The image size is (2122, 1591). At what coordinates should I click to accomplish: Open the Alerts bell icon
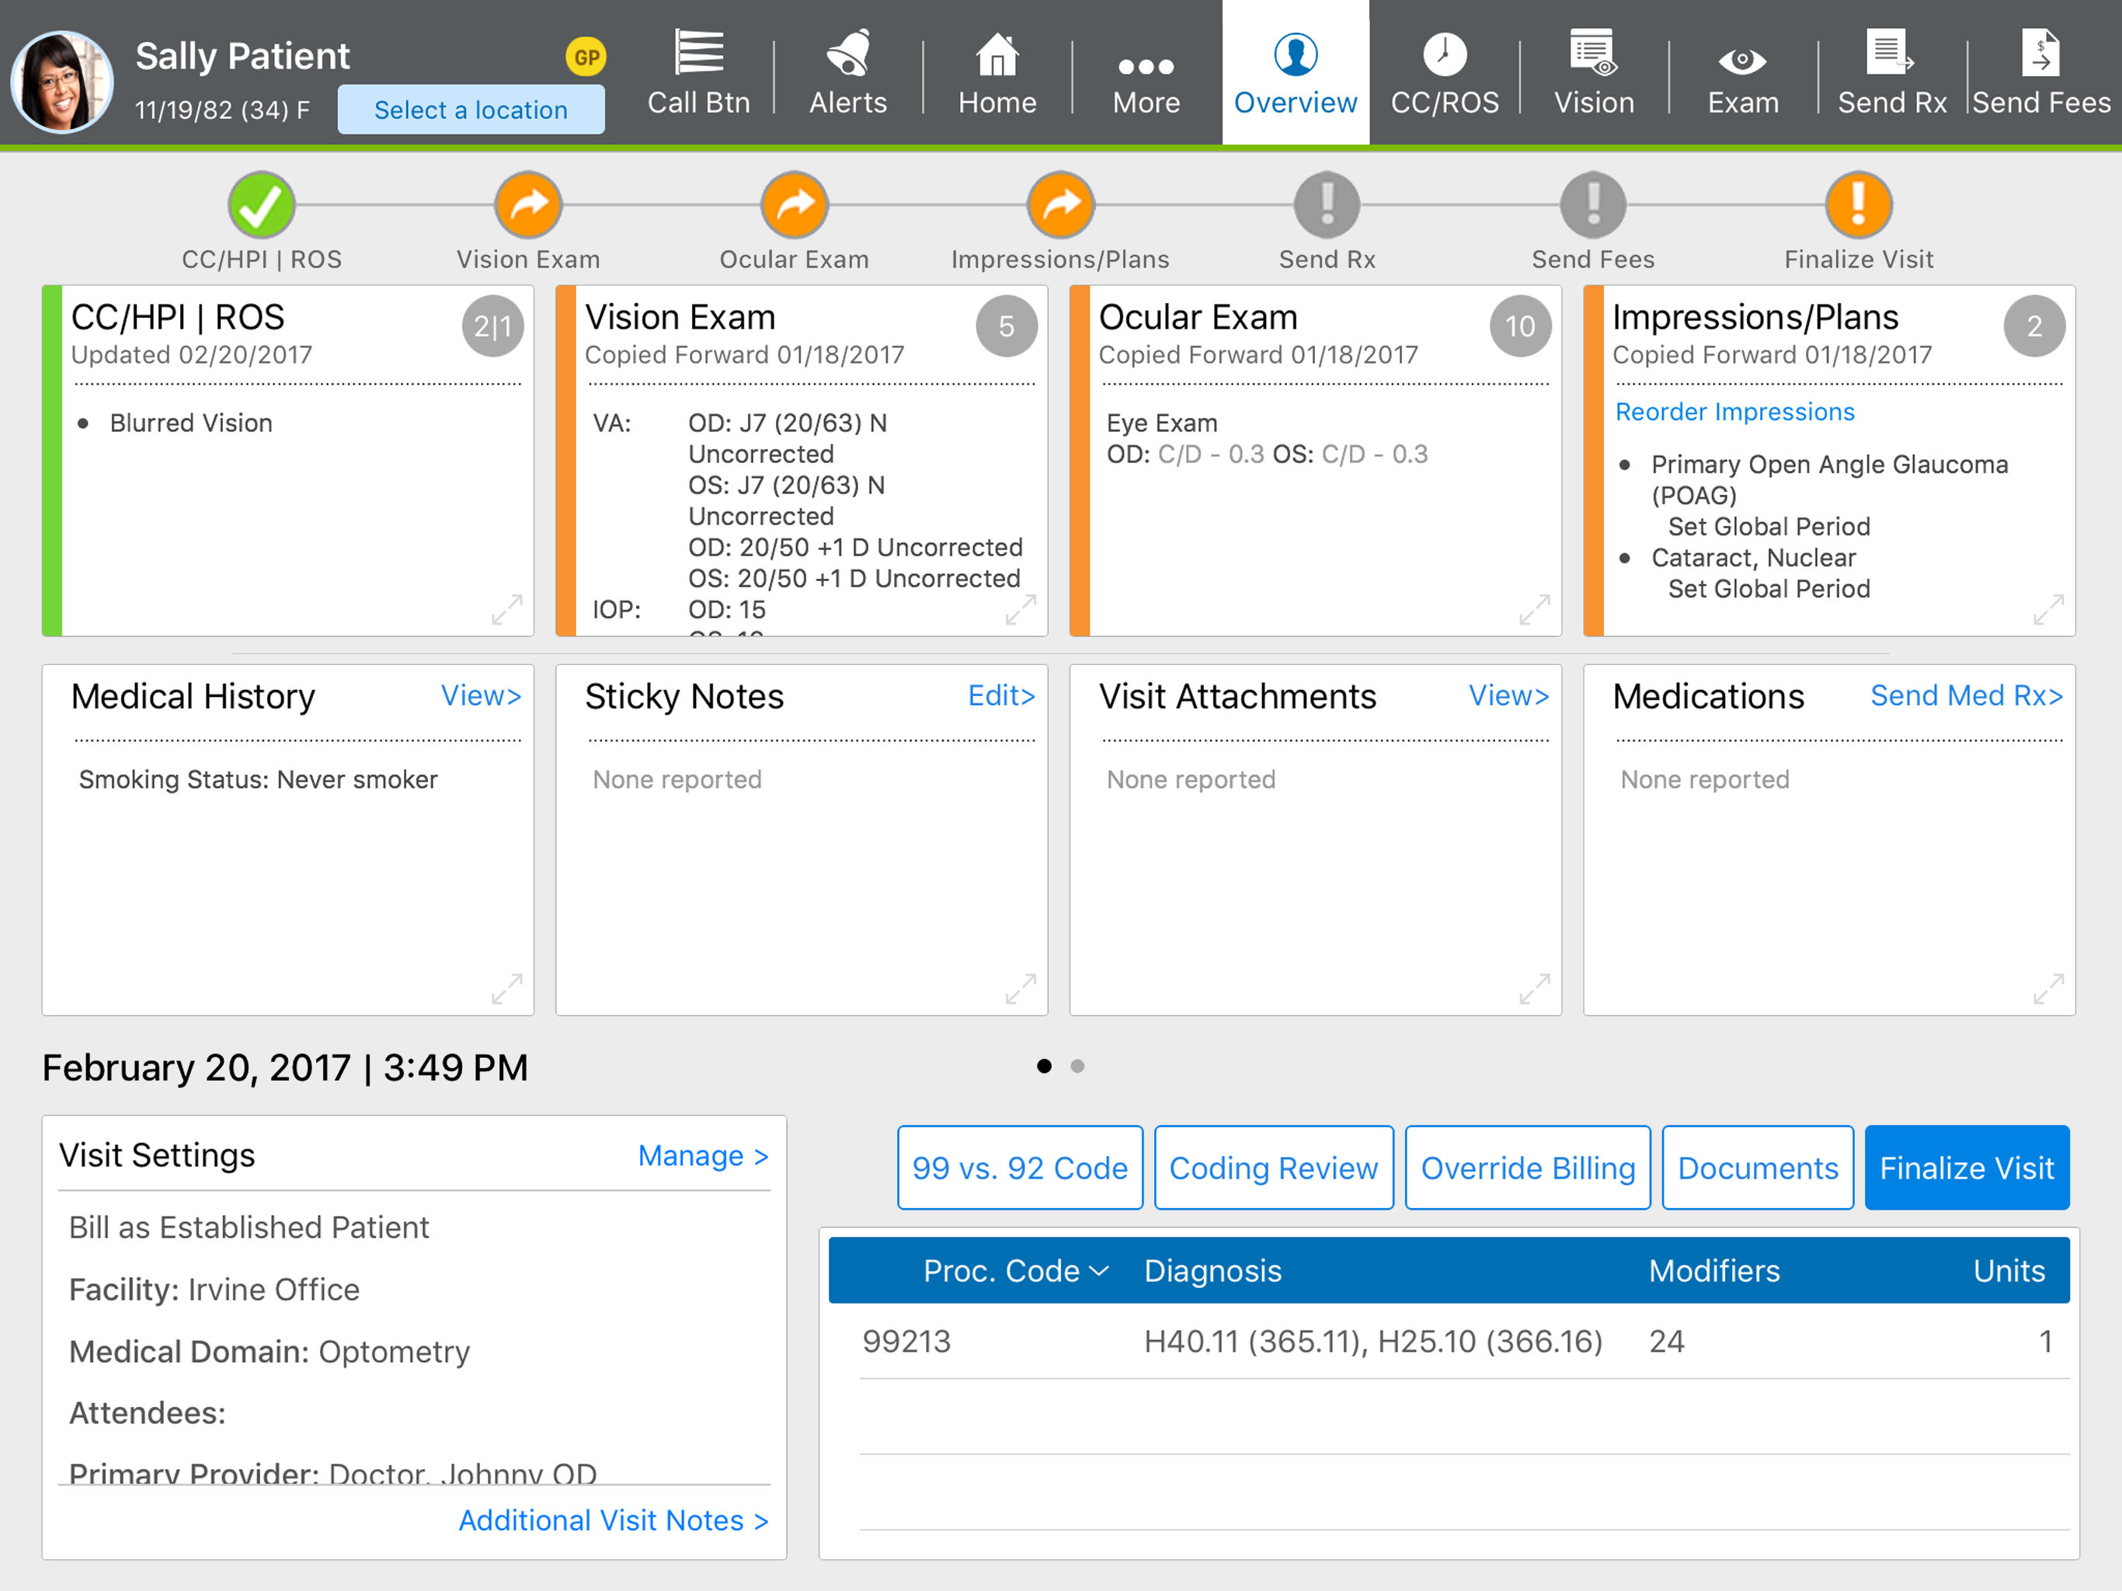pyautogui.click(x=848, y=54)
